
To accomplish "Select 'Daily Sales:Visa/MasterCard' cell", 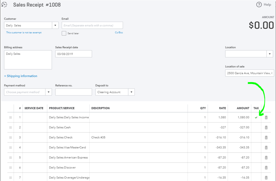I will click(x=68, y=148).
